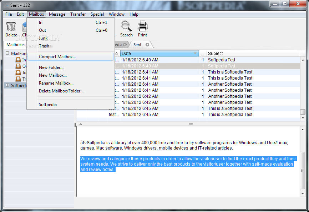Select New Folder... menu entry
309x212 pixels.
[x=71, y=67]
